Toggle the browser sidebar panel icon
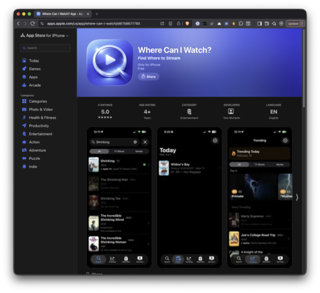The width and height of the screenshot is (320, 293). (259, 23)
